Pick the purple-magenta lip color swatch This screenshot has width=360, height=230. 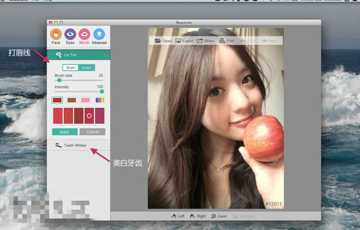tap(100, 116)
